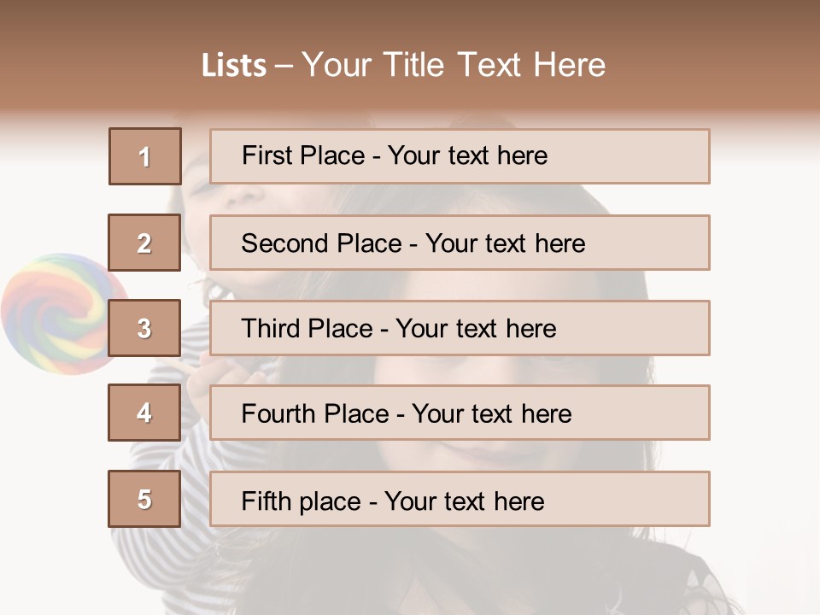
Task: Click the number 1 box
Action: [x=145, y=156]
